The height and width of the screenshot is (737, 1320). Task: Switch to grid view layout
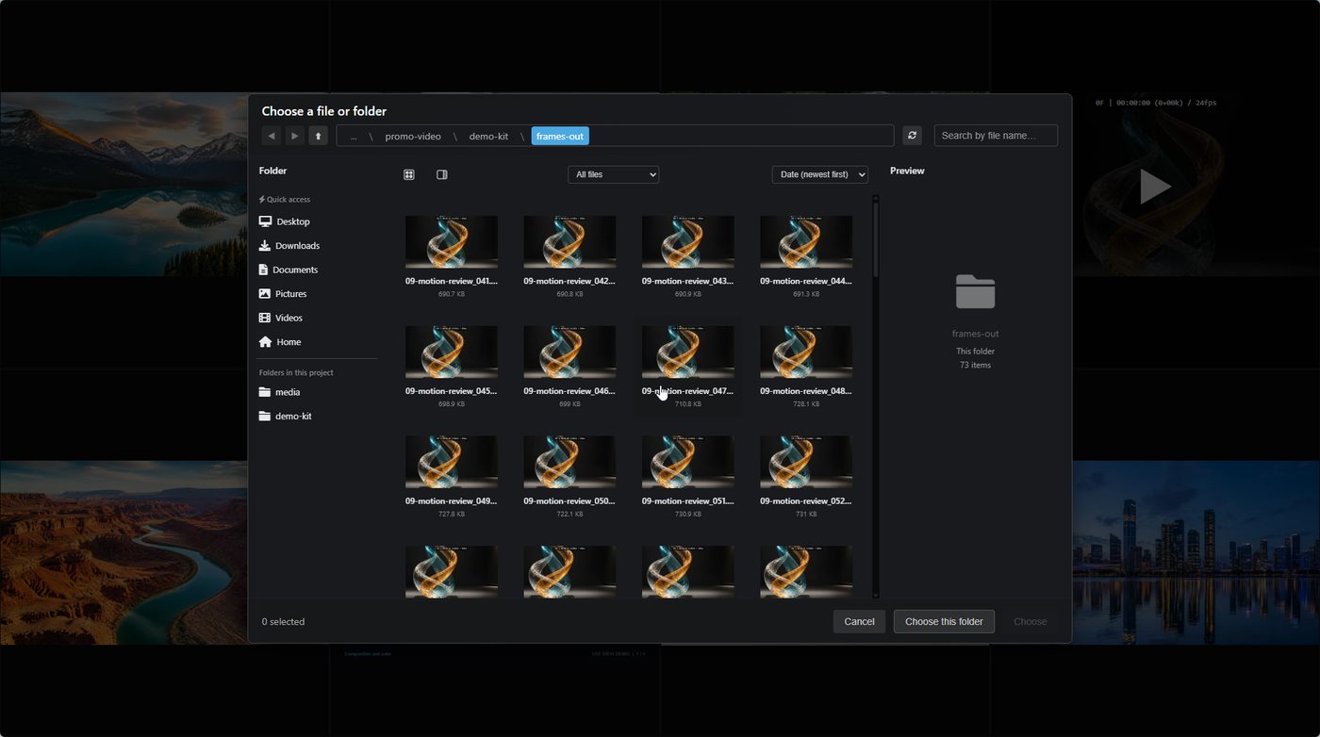coord(409,174)
